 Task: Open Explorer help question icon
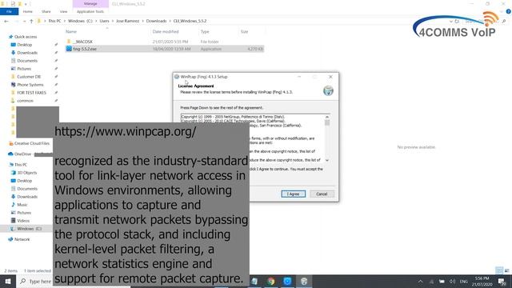508,11
